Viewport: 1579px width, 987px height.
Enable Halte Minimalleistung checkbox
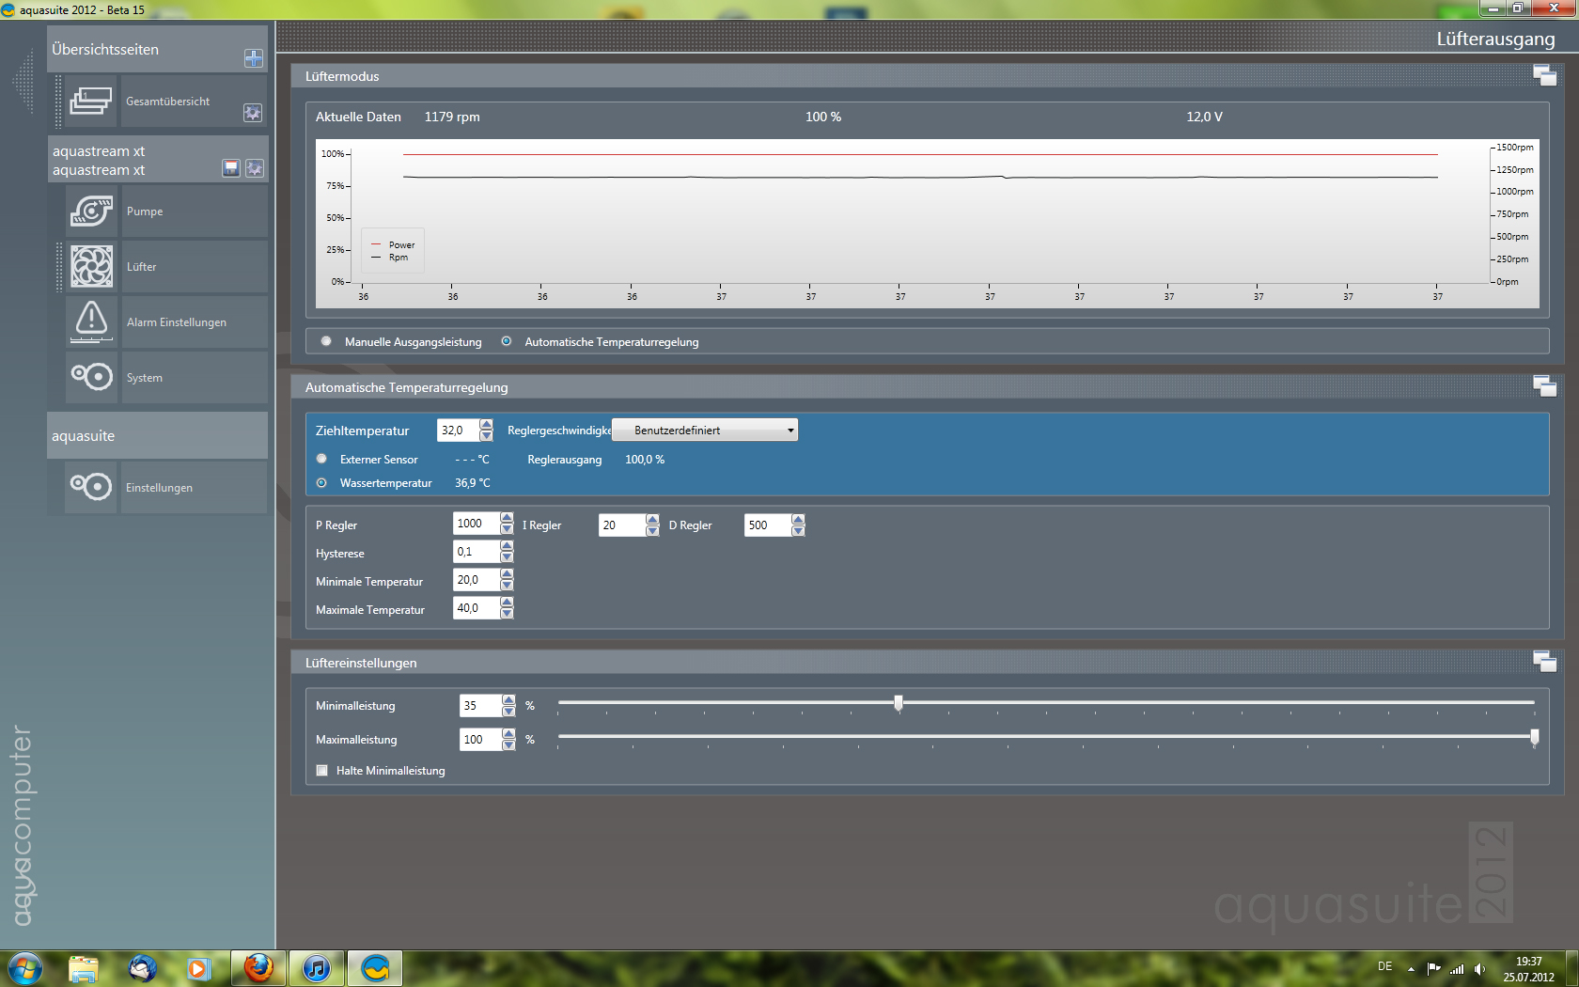322,770
